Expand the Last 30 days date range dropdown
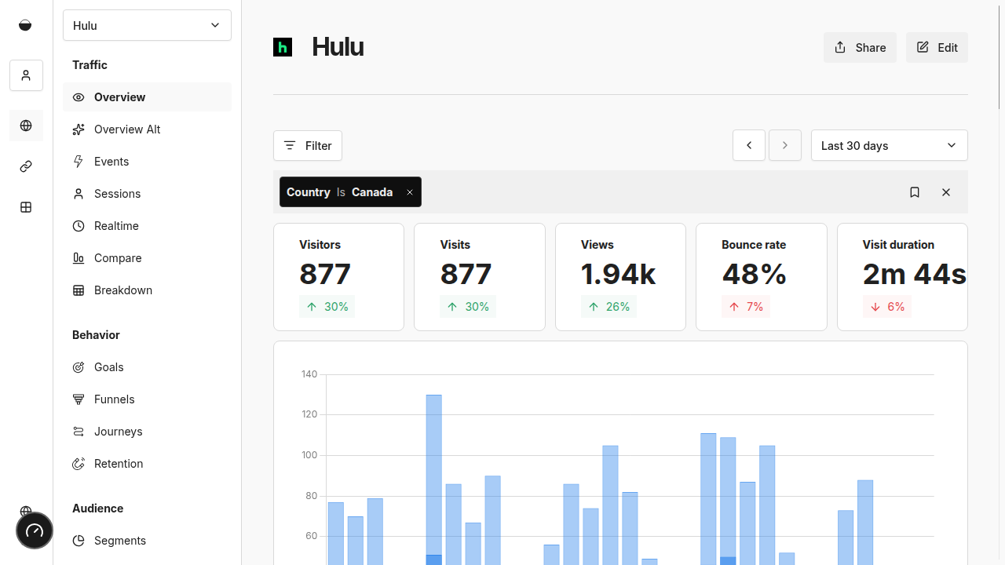The width and height of the screenshot is (1005, 565). [889, 145]
